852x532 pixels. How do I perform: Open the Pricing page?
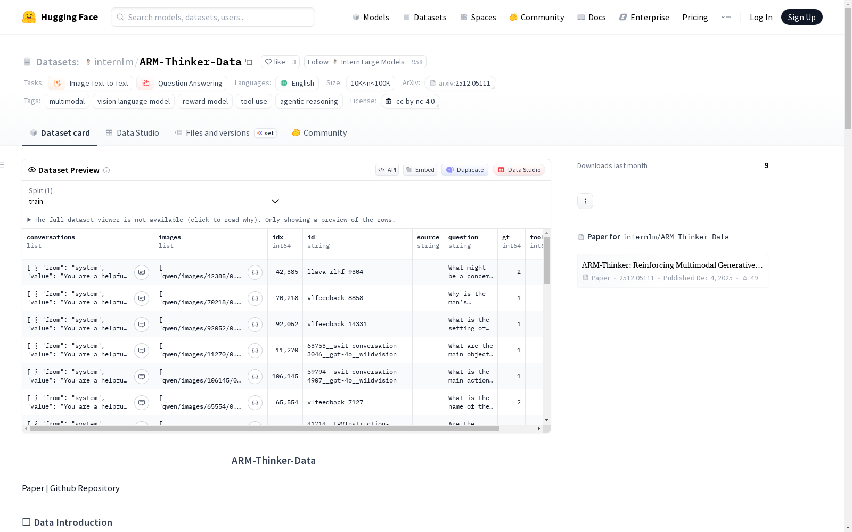[695, 17]
